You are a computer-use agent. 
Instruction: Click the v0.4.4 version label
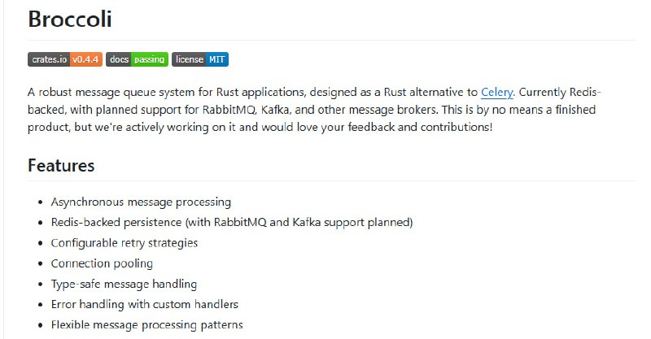86,59
